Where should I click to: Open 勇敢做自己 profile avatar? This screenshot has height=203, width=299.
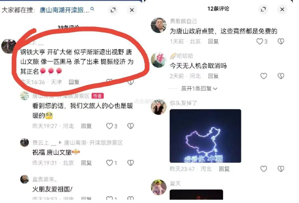(158, 25)
